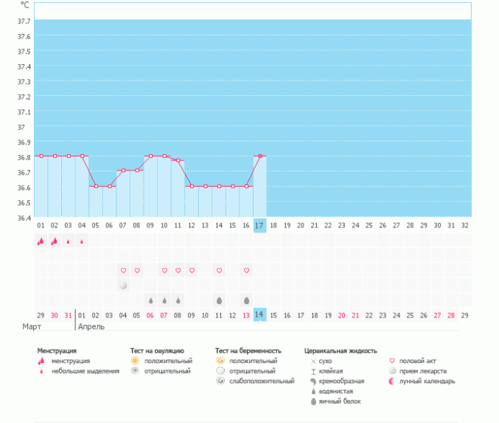Click the red date 31 under March
Viewport: 499px width, 423px height.
pyautogui.click(x=68, y=315)
